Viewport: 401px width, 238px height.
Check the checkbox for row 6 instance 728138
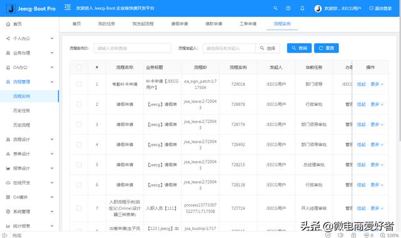[x=79, y=185]
